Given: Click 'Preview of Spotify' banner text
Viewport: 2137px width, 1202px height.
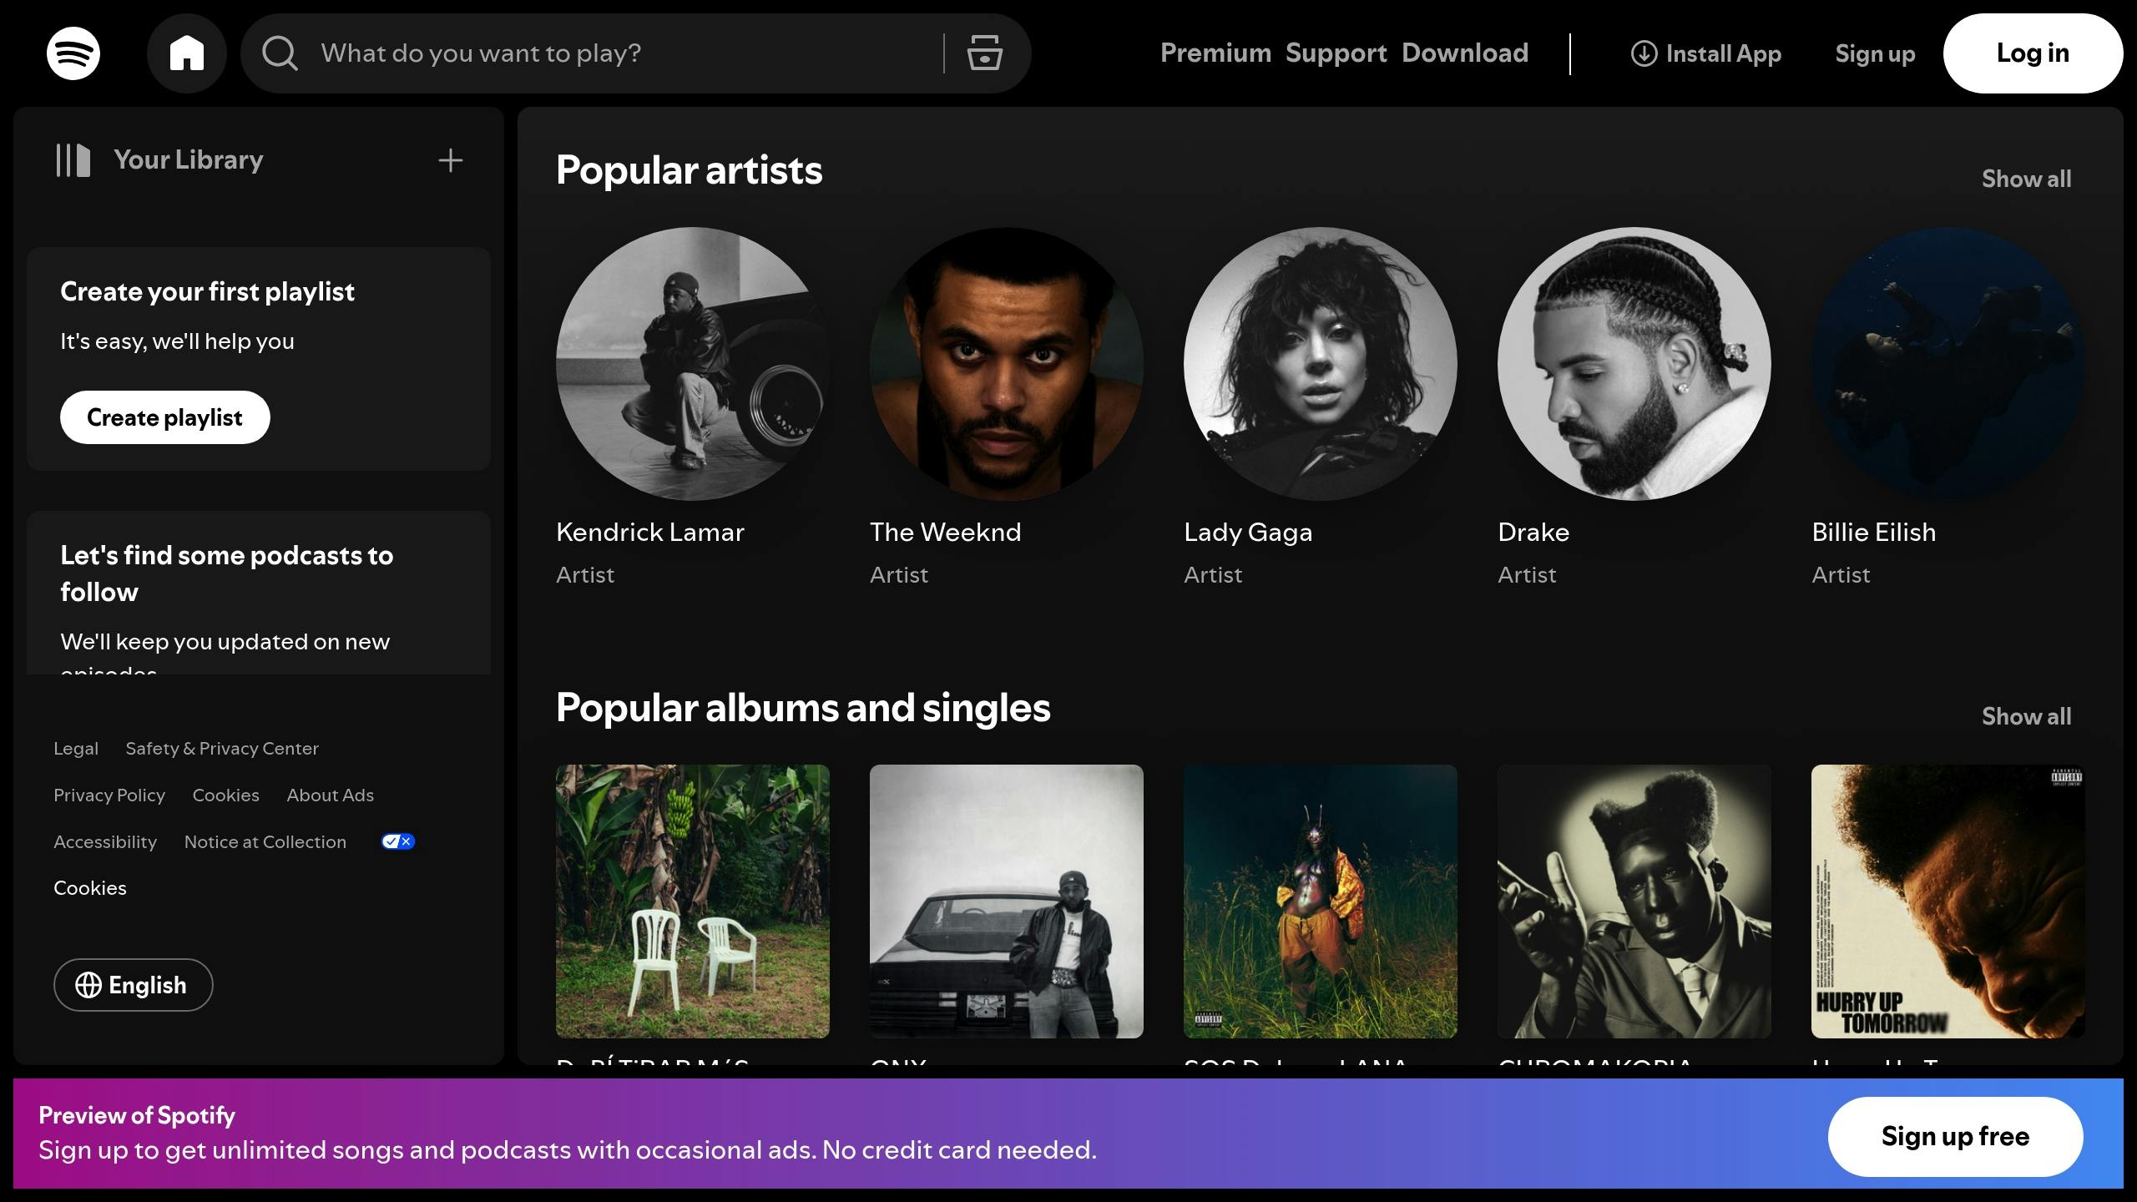Looking at the screenshot, I should pyautogui.click(x=137, y=1115).
